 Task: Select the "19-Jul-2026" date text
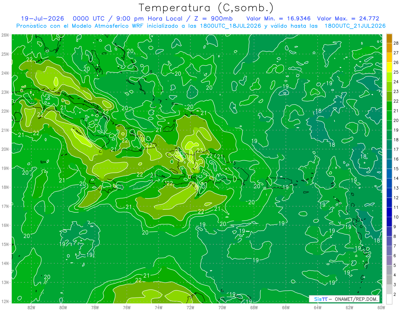(x=43, y=19)
